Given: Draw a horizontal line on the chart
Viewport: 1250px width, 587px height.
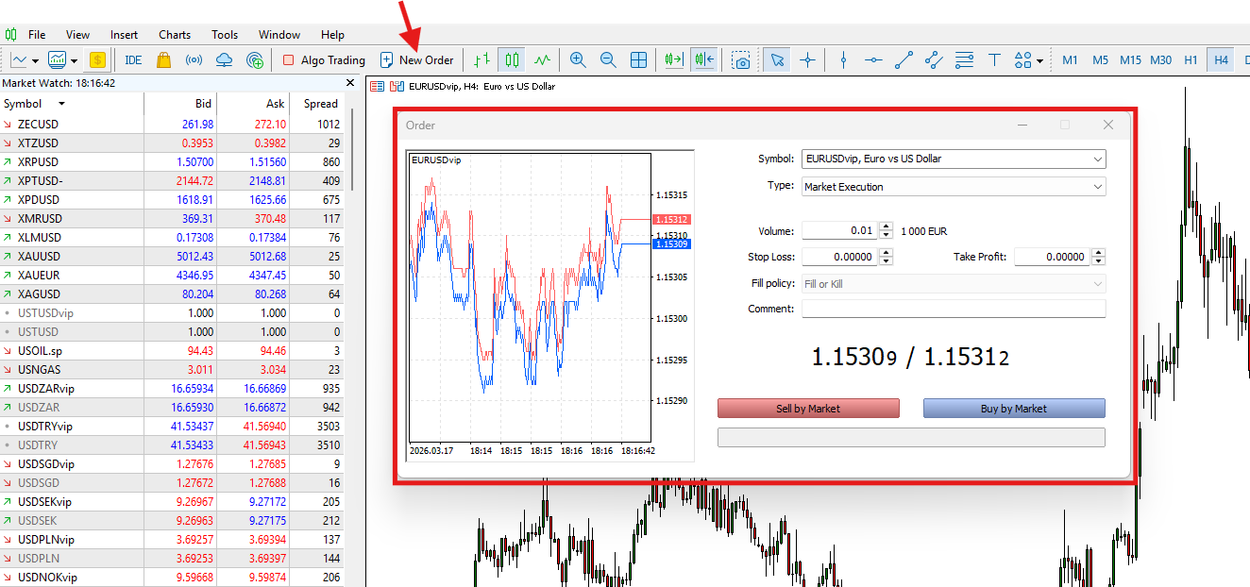Looking at the screenshot, I should [873, 59].
